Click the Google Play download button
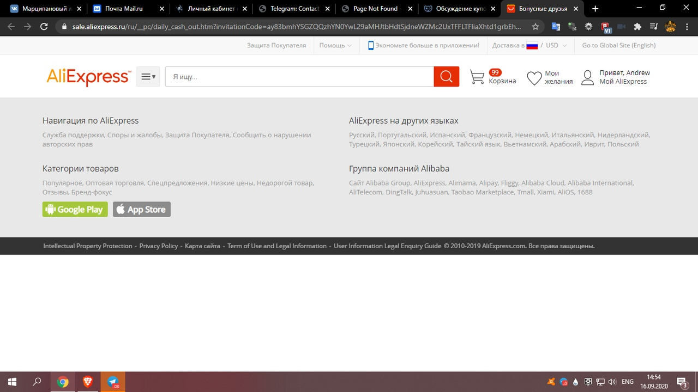698x392 pixels. pyautogui.click(x=75, y=209)
